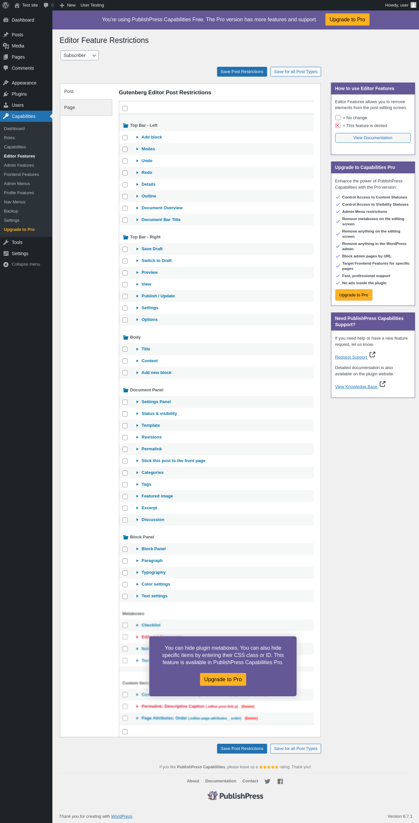This screenshot has width=419, height=823.
Task: Click the Tools wrench icon
Action: click(6, 242)
